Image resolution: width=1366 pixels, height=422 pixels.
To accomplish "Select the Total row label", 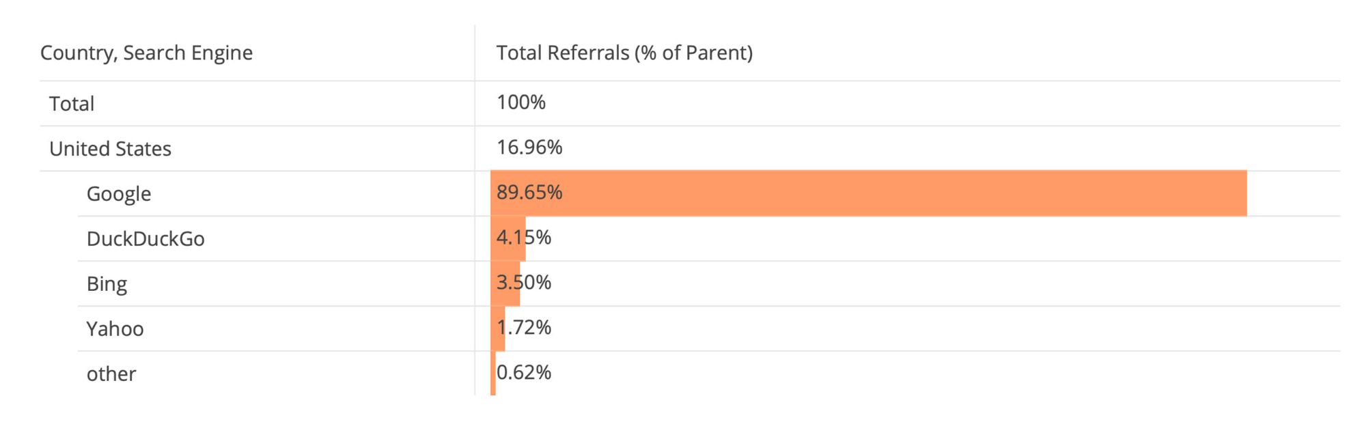I will 72,104.
